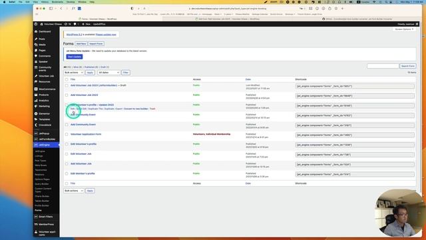Open Analytics bar chart icon

click(36, 101)
